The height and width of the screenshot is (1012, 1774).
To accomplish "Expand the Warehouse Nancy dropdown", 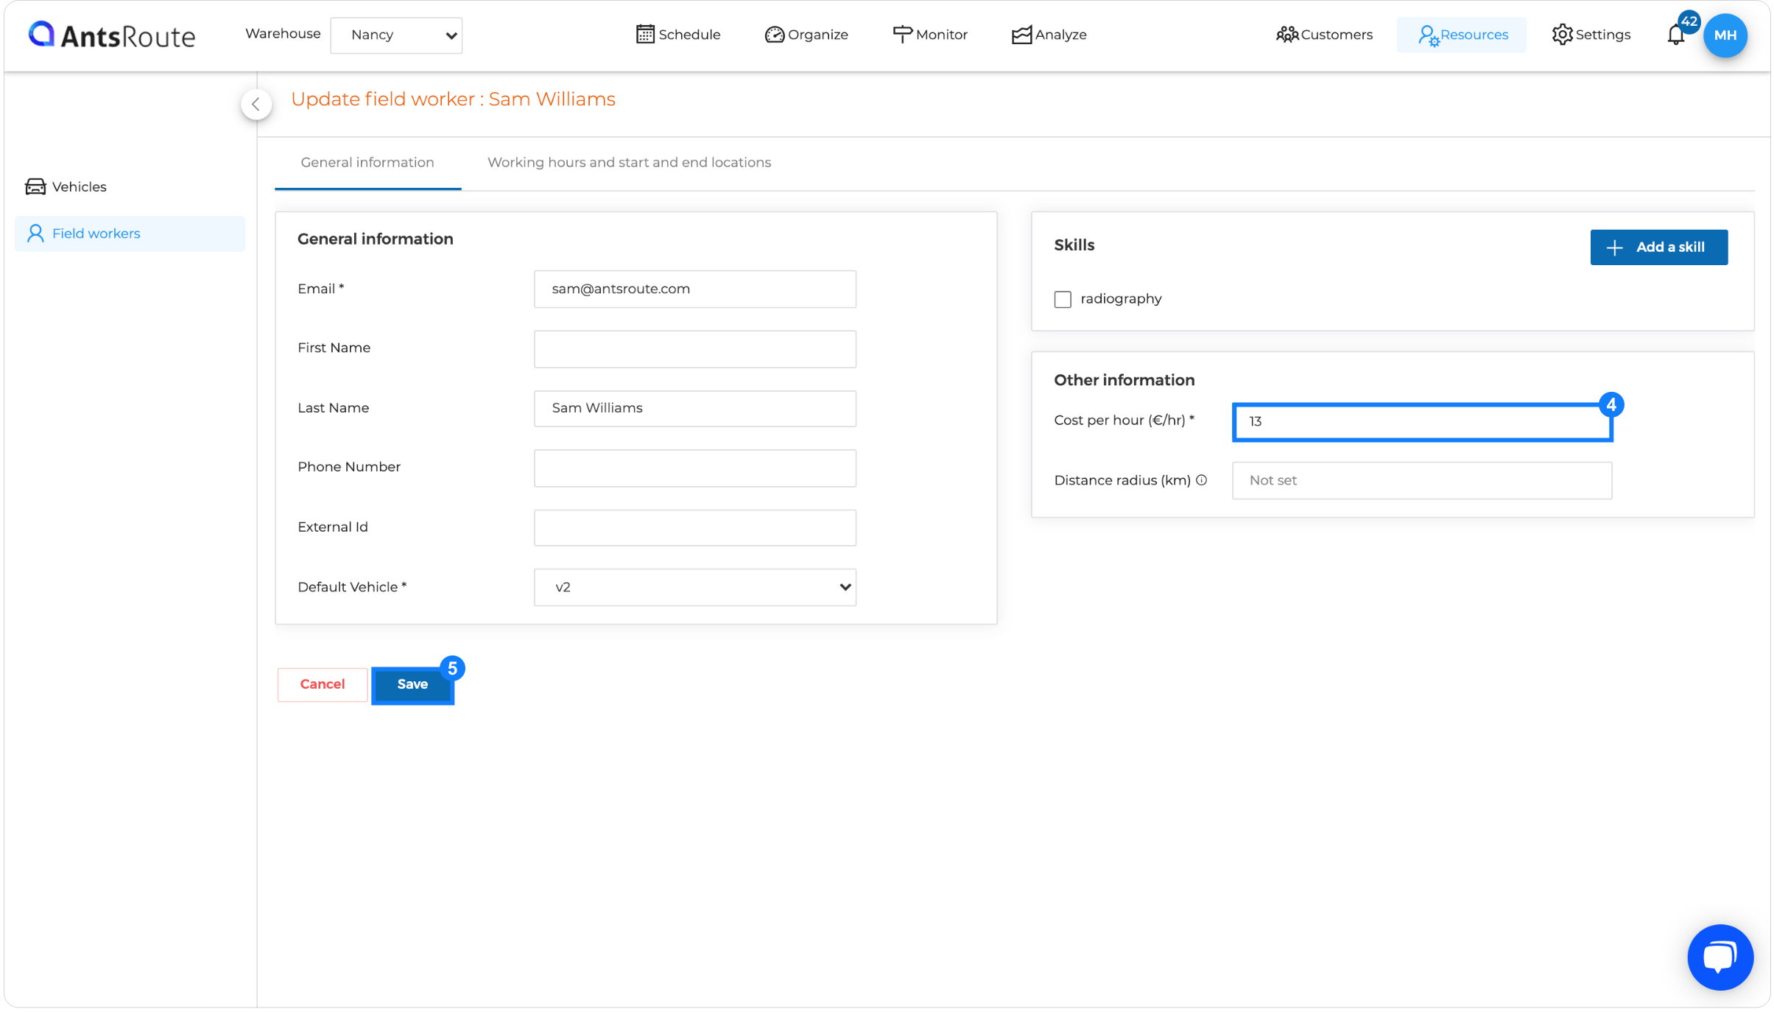I will 396,35.
